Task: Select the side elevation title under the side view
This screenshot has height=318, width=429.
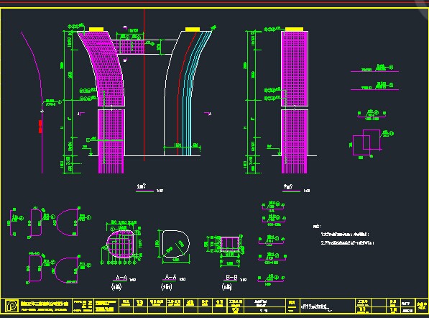Action: point(288,187)
